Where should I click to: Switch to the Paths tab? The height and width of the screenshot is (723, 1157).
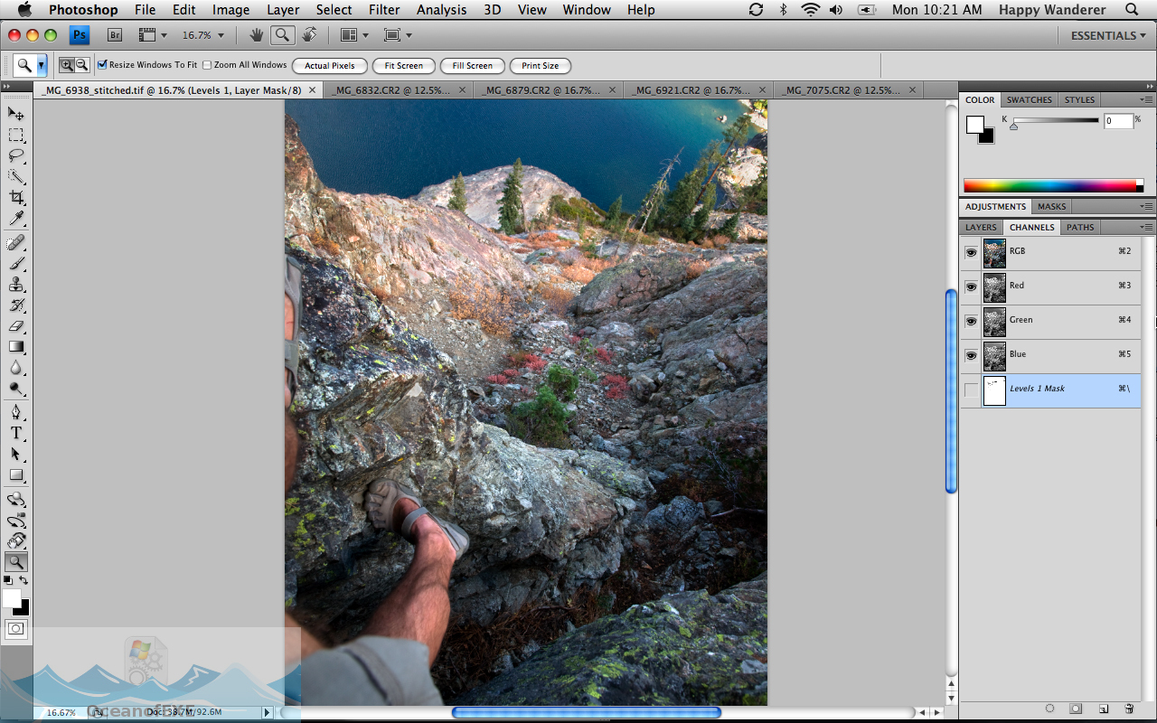(x=1080, y=227)
